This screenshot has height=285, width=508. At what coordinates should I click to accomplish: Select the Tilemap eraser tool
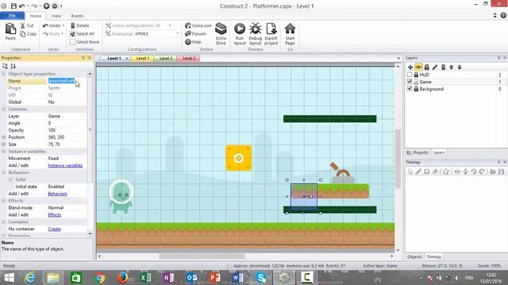click(x=435, y=172)
